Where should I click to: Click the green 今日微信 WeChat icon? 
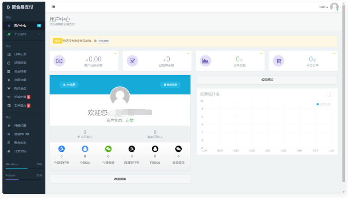coord(108,149)
